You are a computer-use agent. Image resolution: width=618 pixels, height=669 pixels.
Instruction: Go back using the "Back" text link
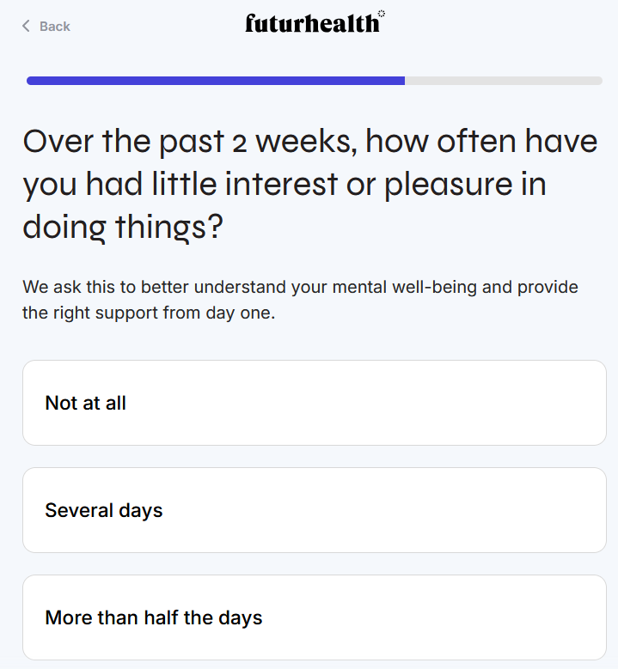(x=54, y=27)
